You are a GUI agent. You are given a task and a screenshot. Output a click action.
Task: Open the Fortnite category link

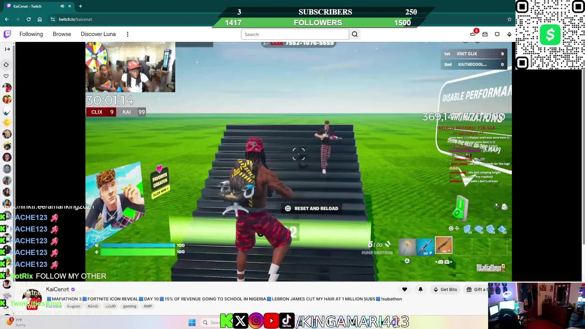pos(53,306)
